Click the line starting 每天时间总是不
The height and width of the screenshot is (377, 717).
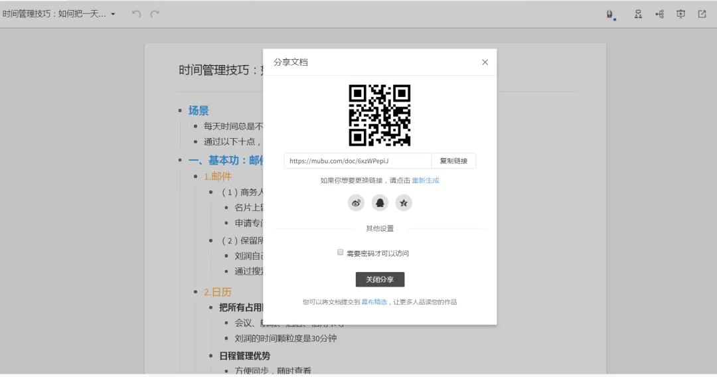(233, 126)
